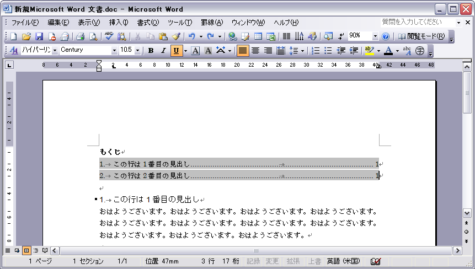The width and height of the screenshot is (475, 269).
Task: Expand the underline style arrow
Action: 185,51
